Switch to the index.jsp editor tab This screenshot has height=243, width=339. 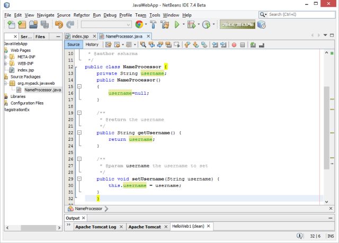pos(80,36)
